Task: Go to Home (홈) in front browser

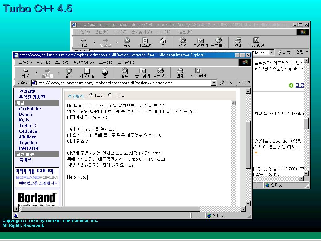Action: click(105, 72)
